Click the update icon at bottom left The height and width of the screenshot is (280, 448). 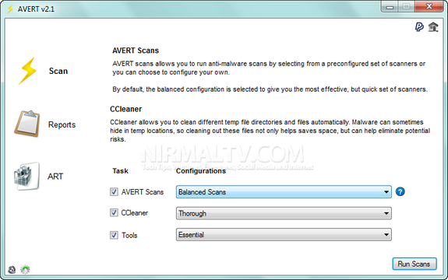coord(12,269)
